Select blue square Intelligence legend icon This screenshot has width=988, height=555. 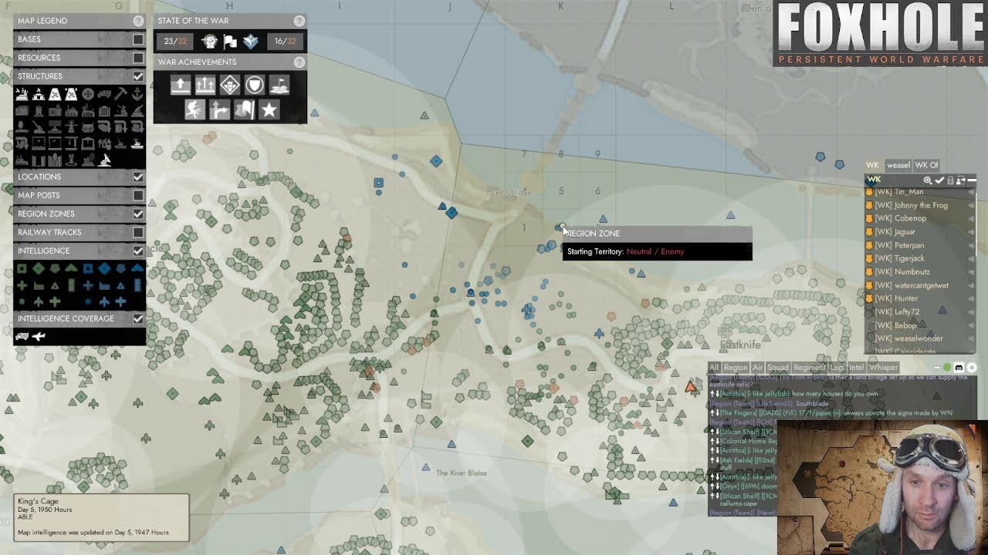pyautogui.click(x=88, y=268)
